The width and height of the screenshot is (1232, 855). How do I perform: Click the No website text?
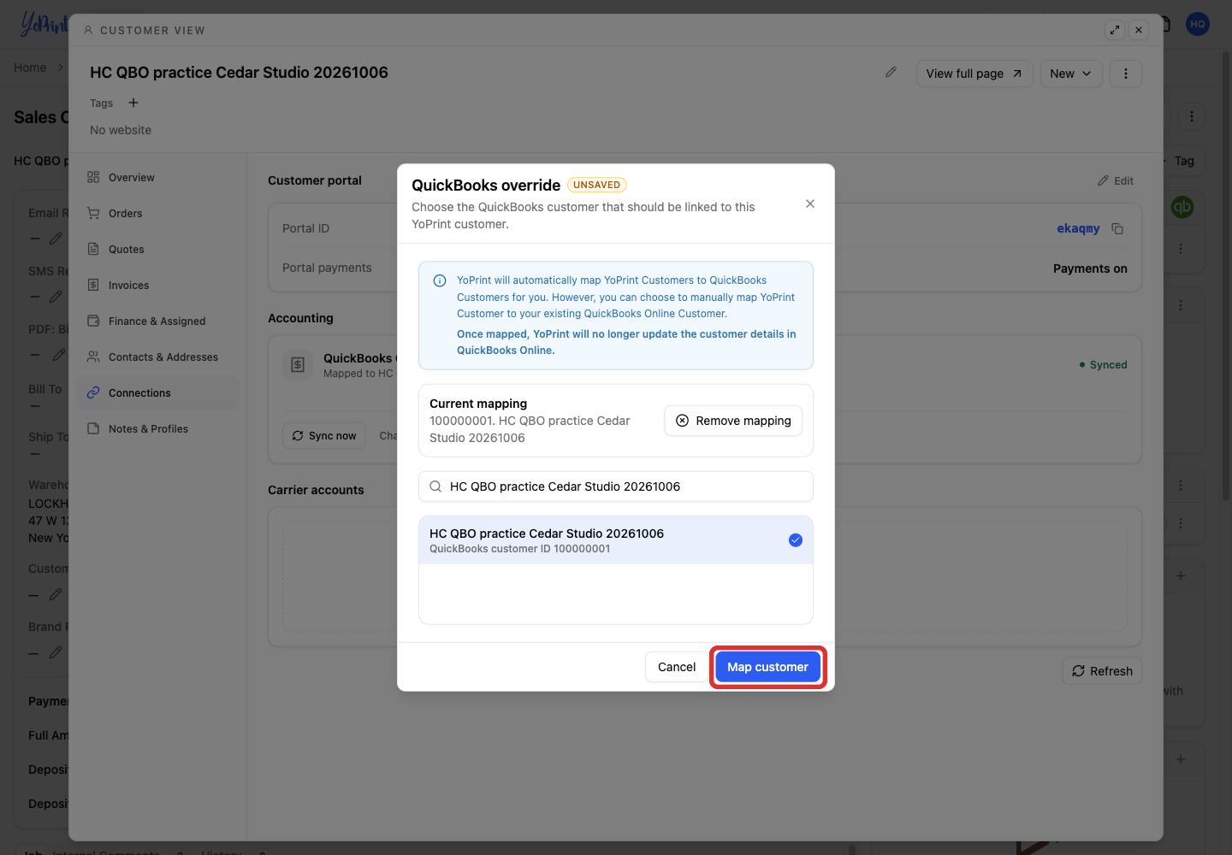[x=121, y=130]
